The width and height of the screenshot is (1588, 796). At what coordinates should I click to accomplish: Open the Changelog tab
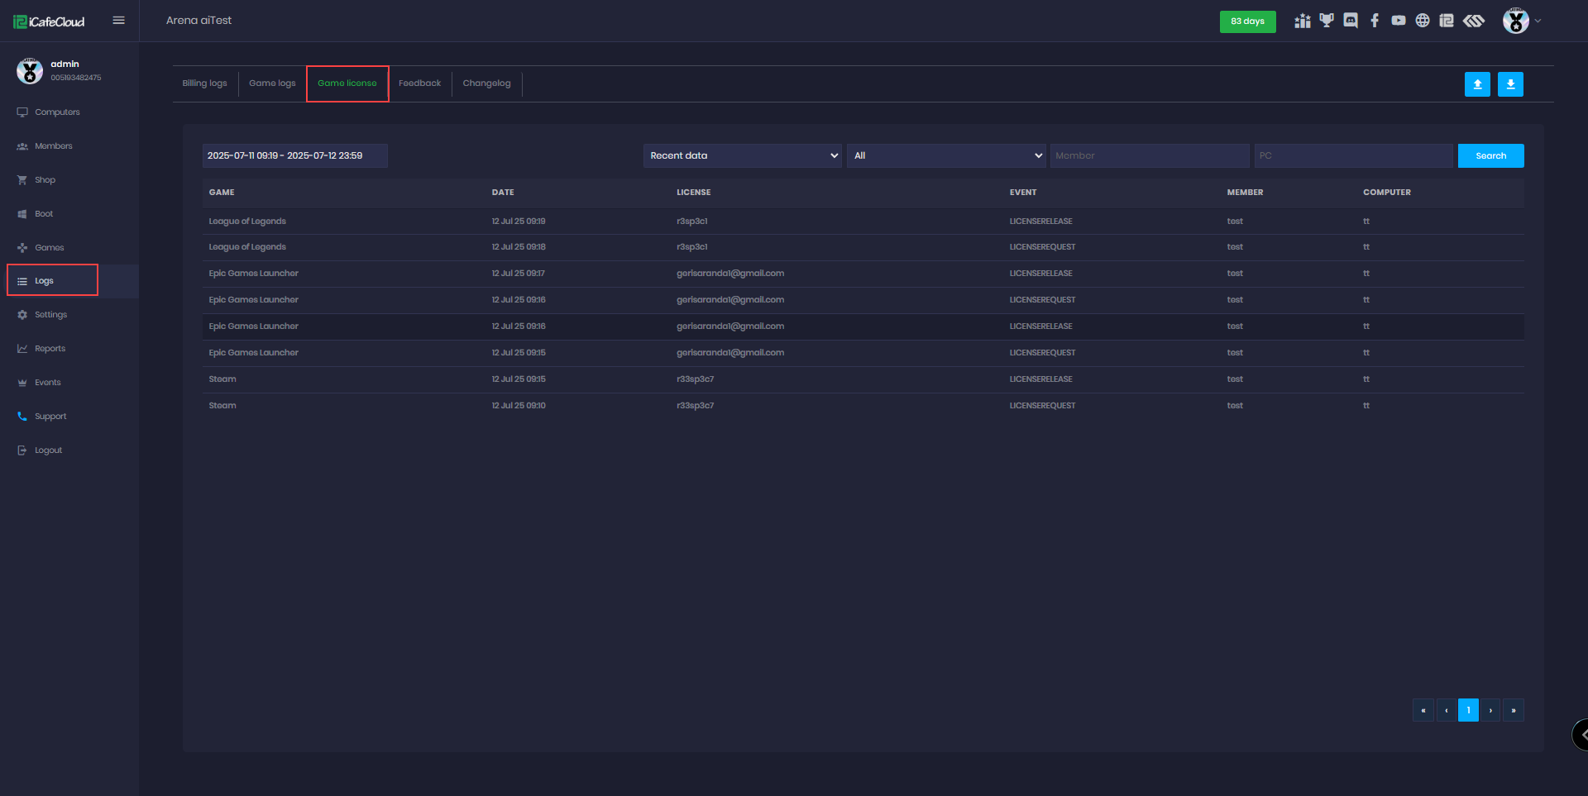486,83
